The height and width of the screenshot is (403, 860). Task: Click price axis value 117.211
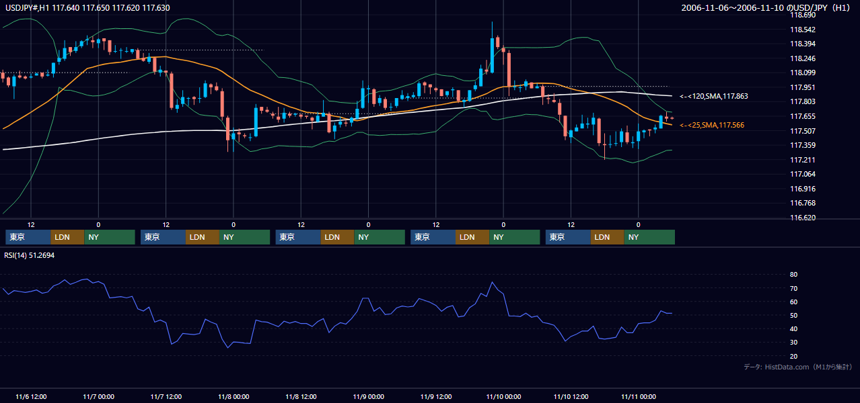tap(803, 160)
